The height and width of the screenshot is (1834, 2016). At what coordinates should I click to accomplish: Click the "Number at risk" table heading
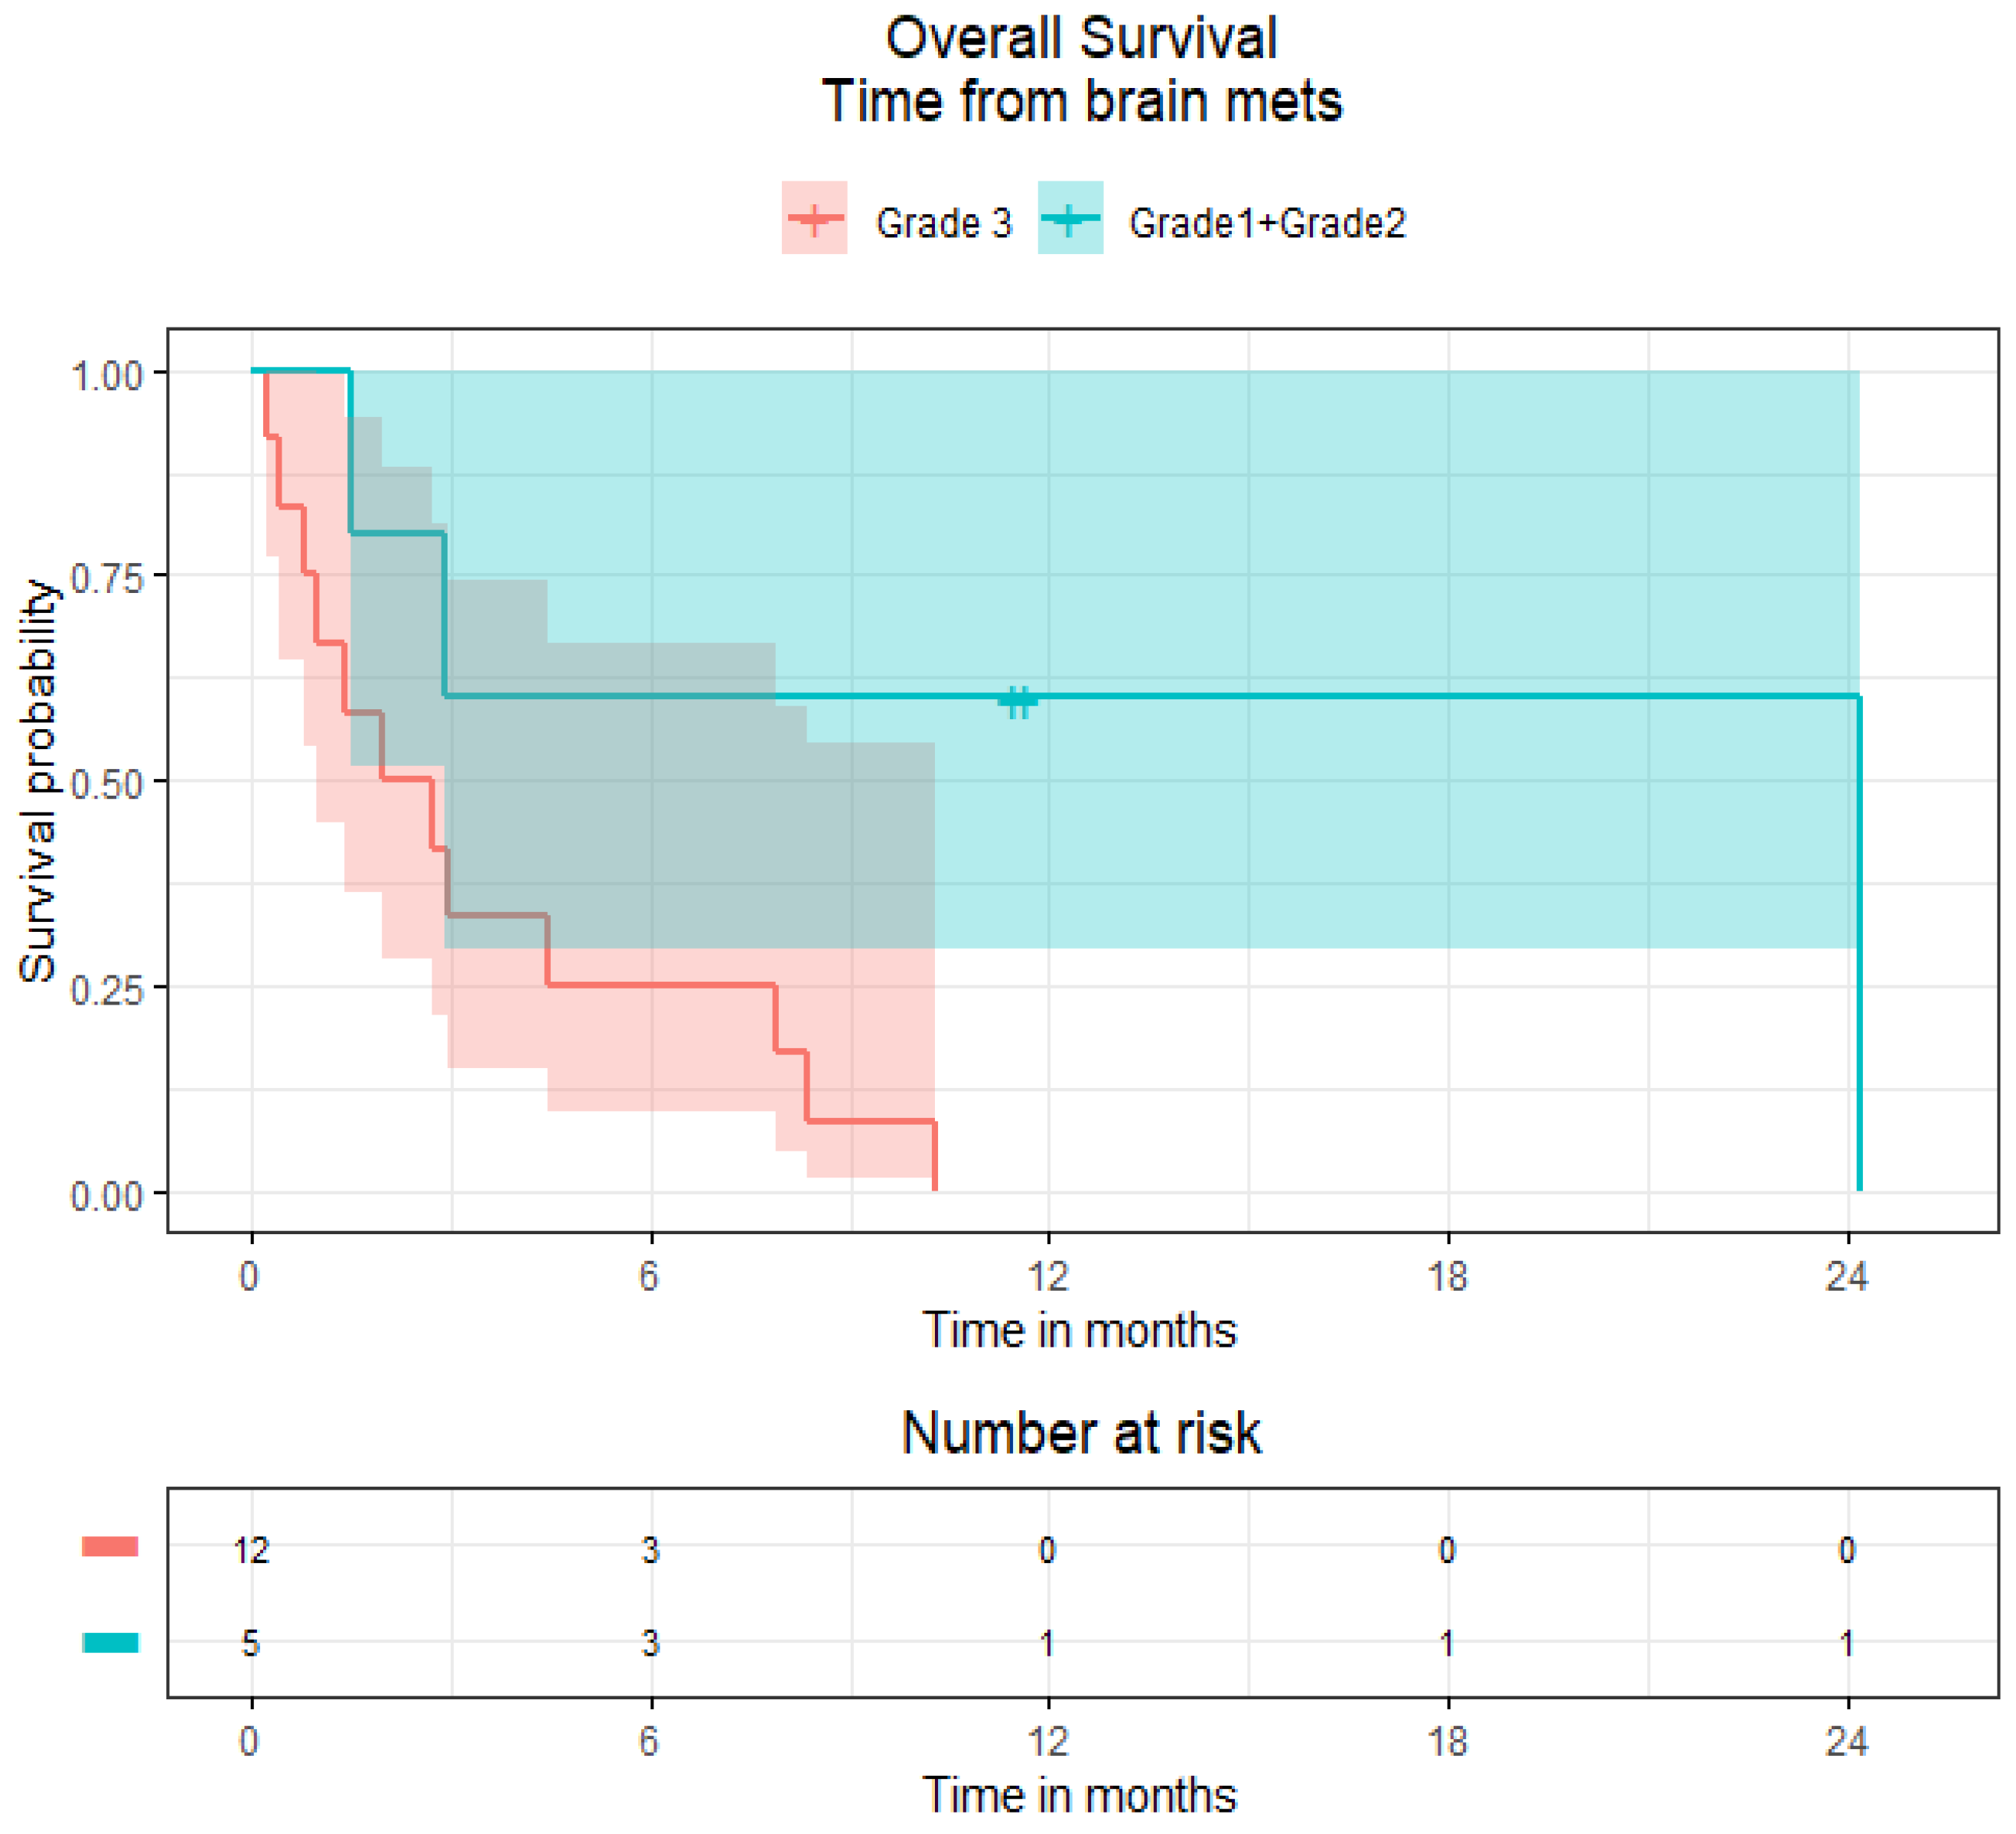pyautogui.click(x=1081, y=1433)
